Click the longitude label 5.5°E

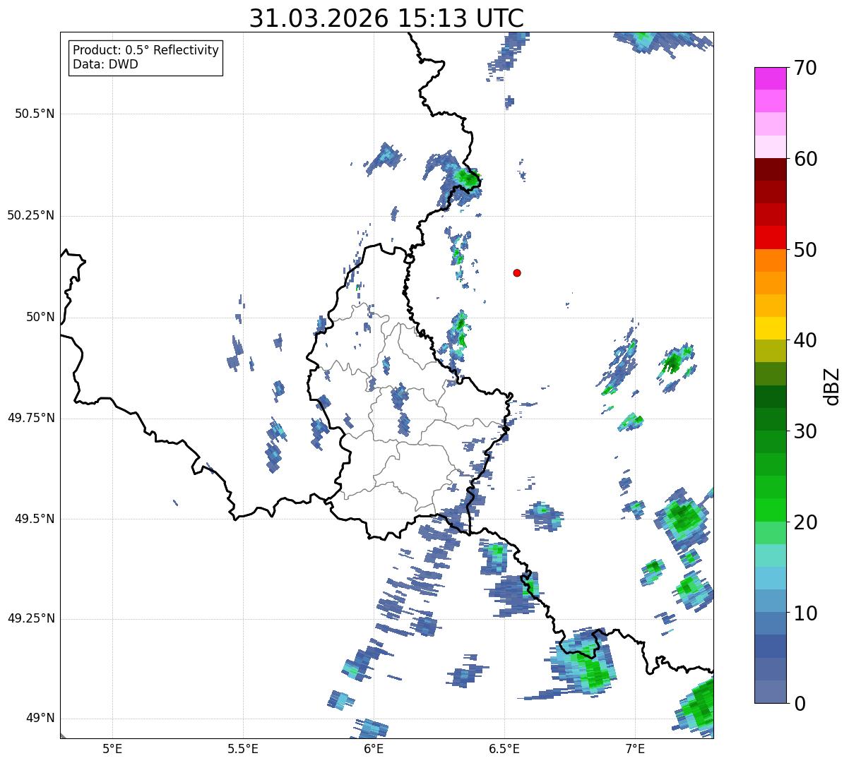(x=243, y=749)
